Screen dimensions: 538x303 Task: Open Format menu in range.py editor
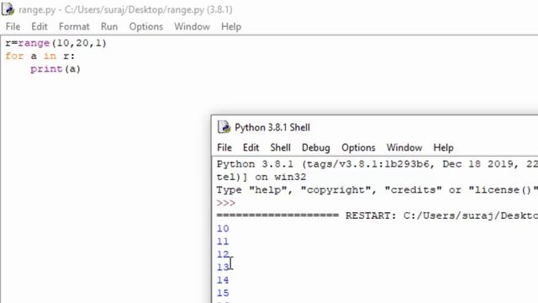click(74, 27)
